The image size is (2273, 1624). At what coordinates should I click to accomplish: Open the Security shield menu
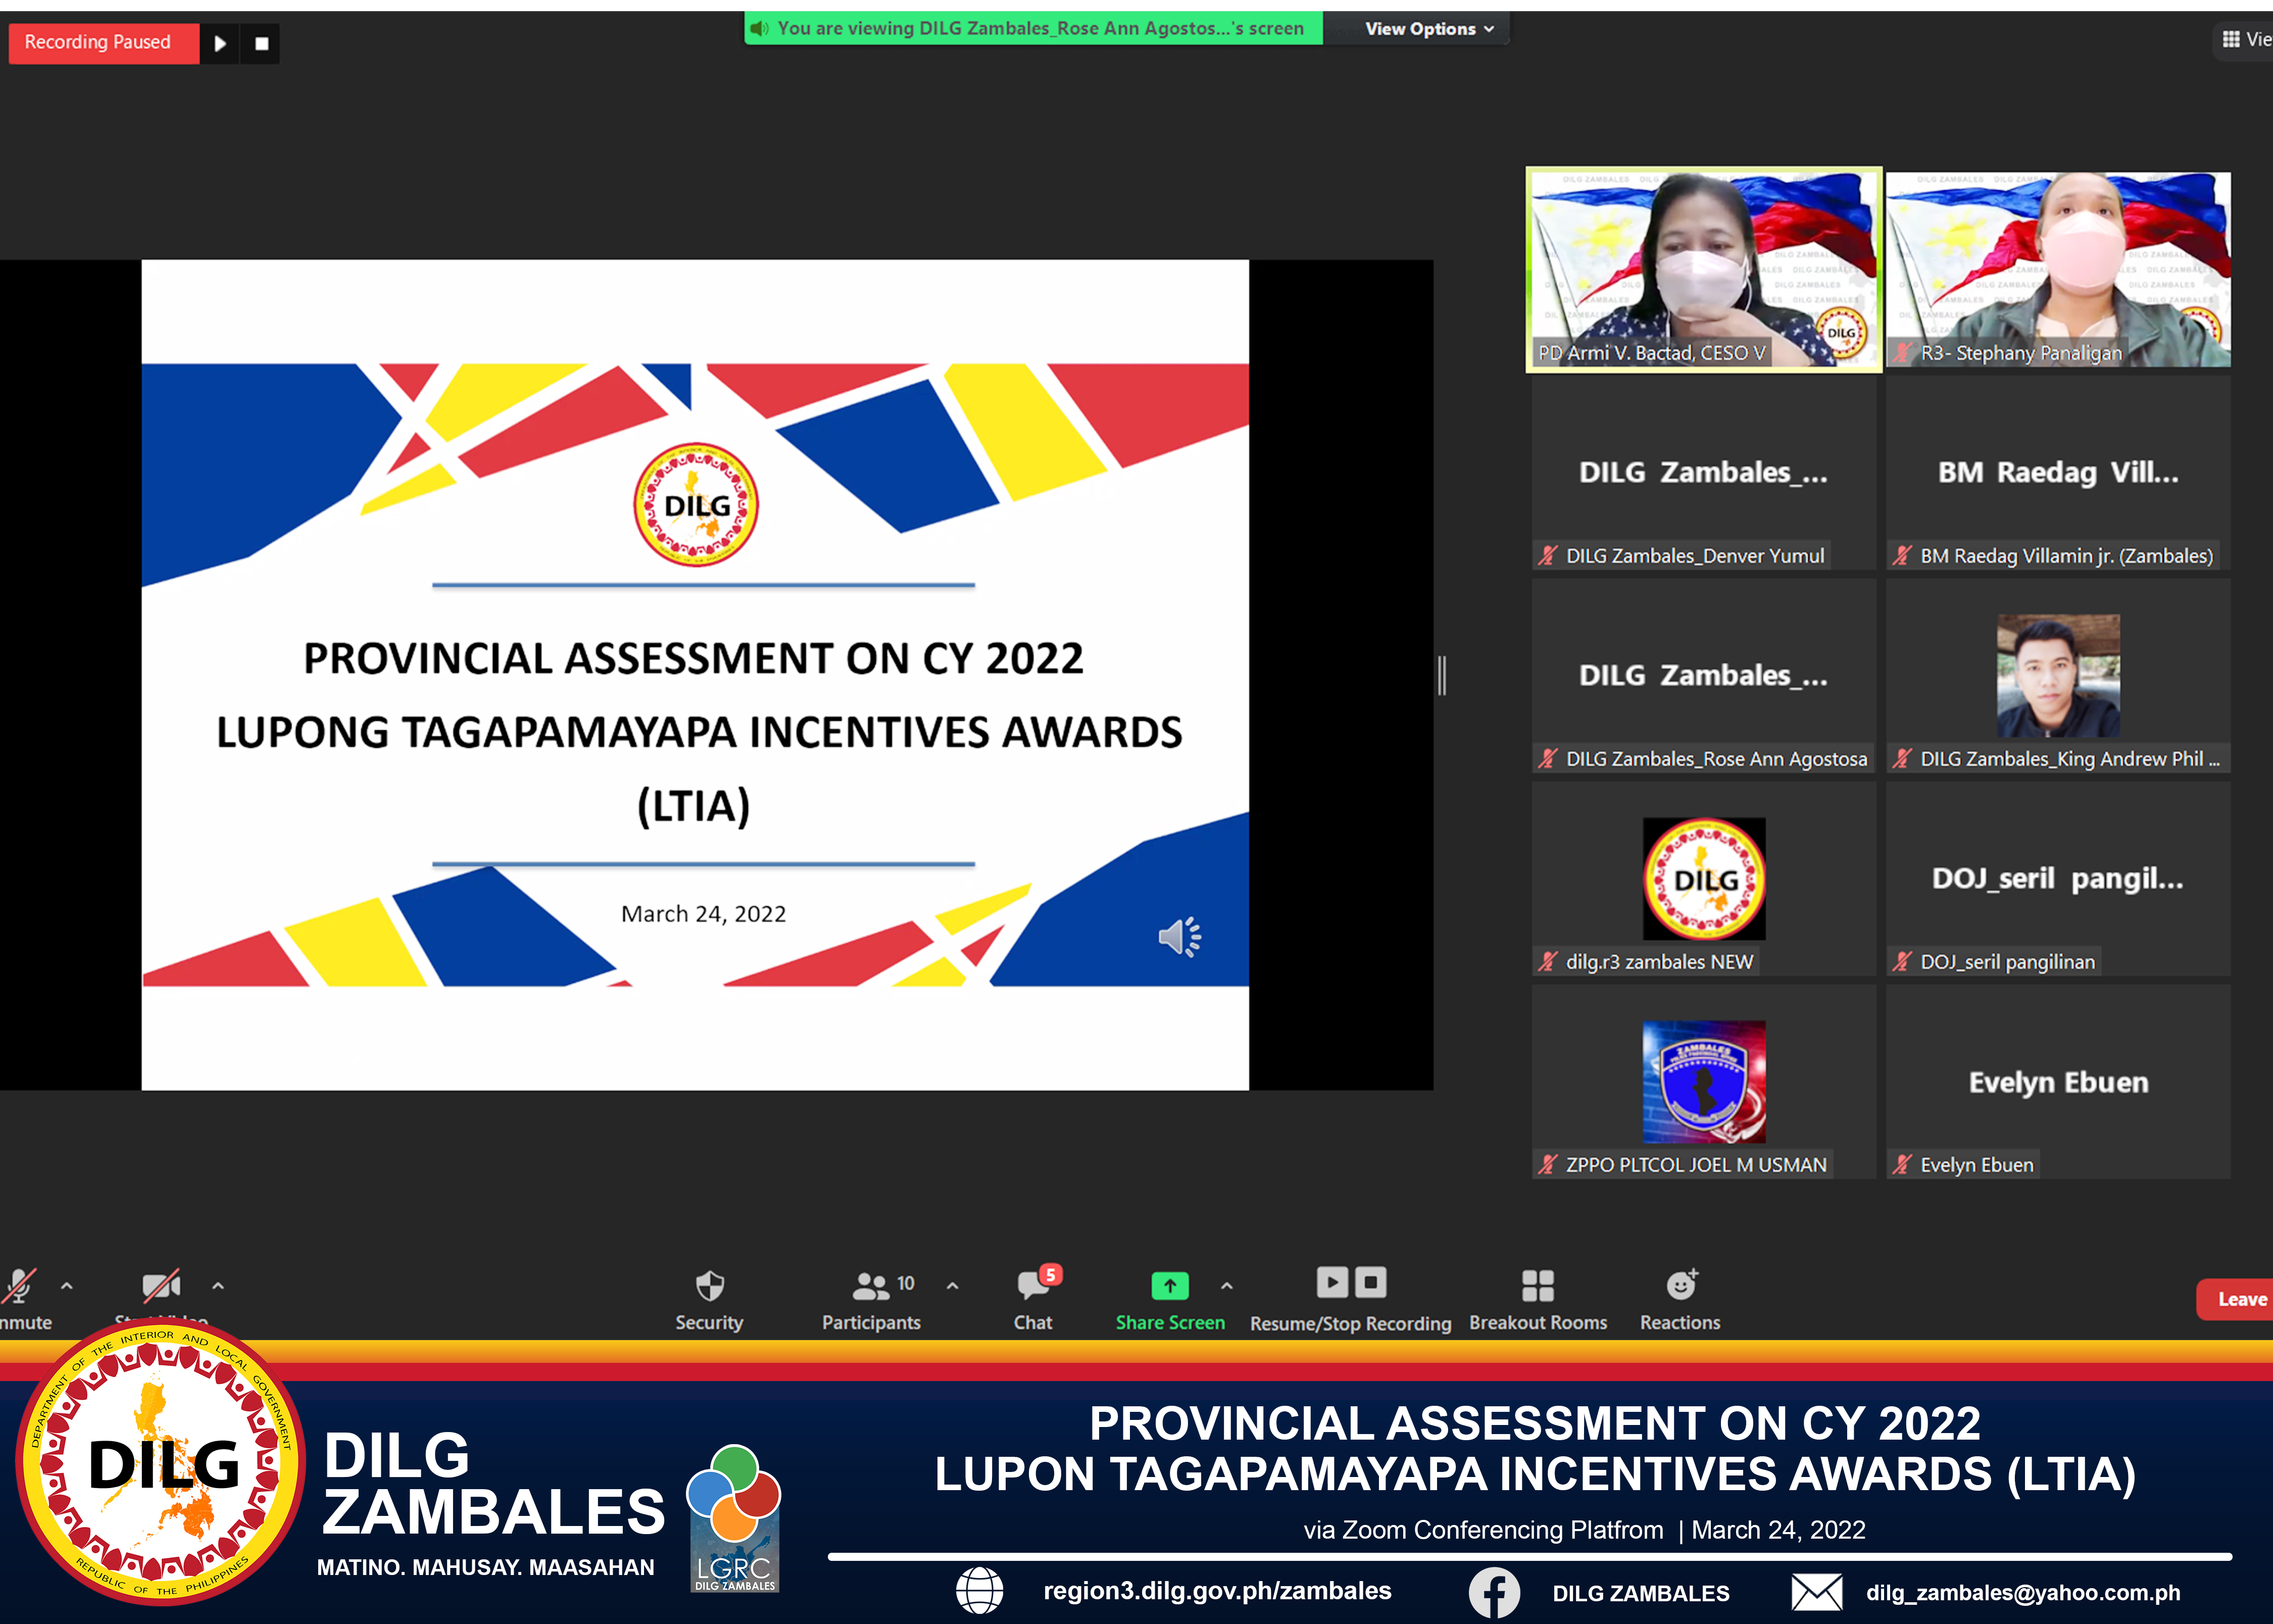click(709, 1299)
